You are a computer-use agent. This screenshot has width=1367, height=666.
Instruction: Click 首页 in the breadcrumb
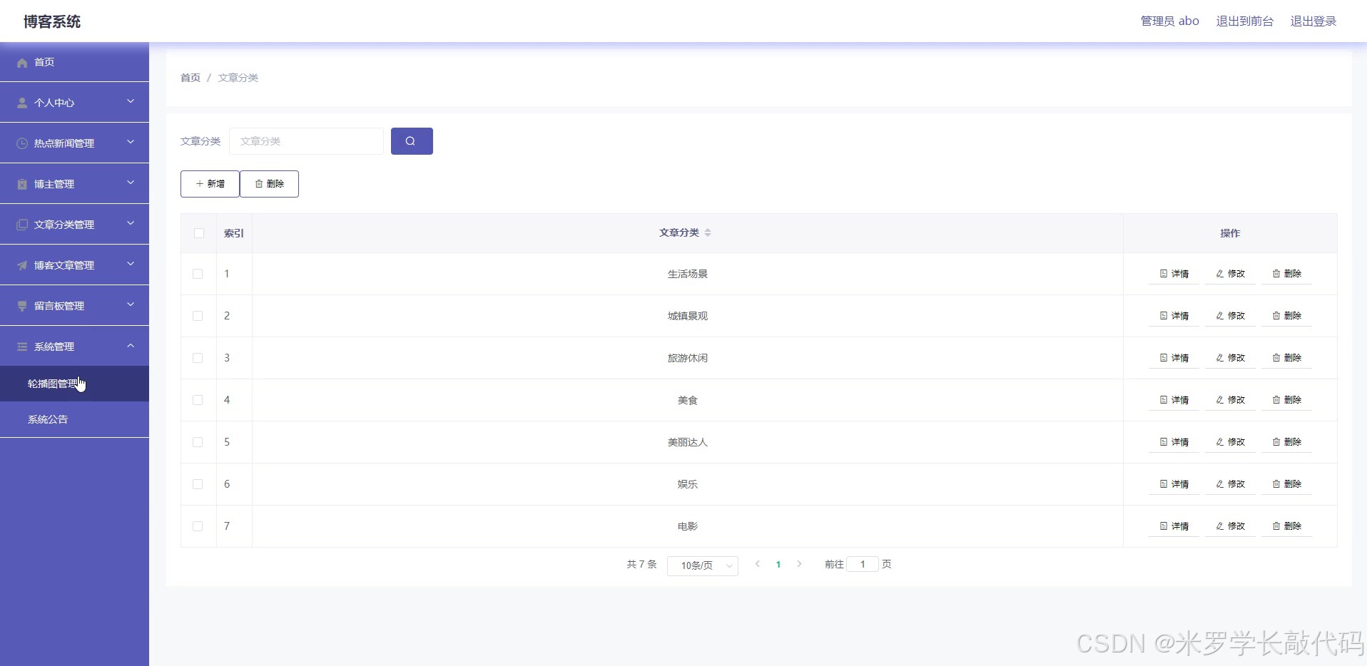pyautogui.click(x=190, y=78)
